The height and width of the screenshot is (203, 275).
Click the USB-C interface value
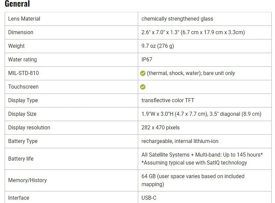pos(149,198)
